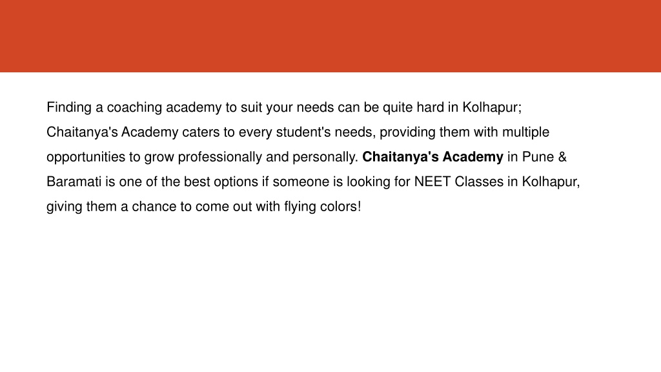Click the word coaching
Screen dimensions: 661x372
coord(134,108)
